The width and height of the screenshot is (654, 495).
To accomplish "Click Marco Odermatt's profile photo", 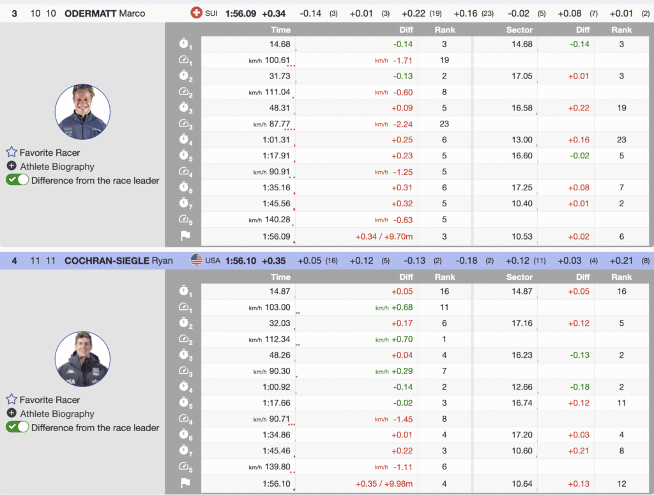I will click(82, 112).
